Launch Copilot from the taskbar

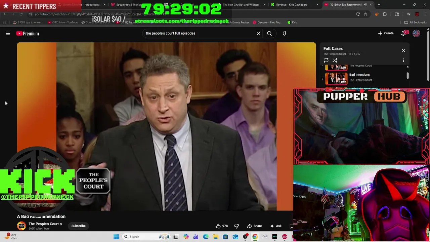click(186, 237)
